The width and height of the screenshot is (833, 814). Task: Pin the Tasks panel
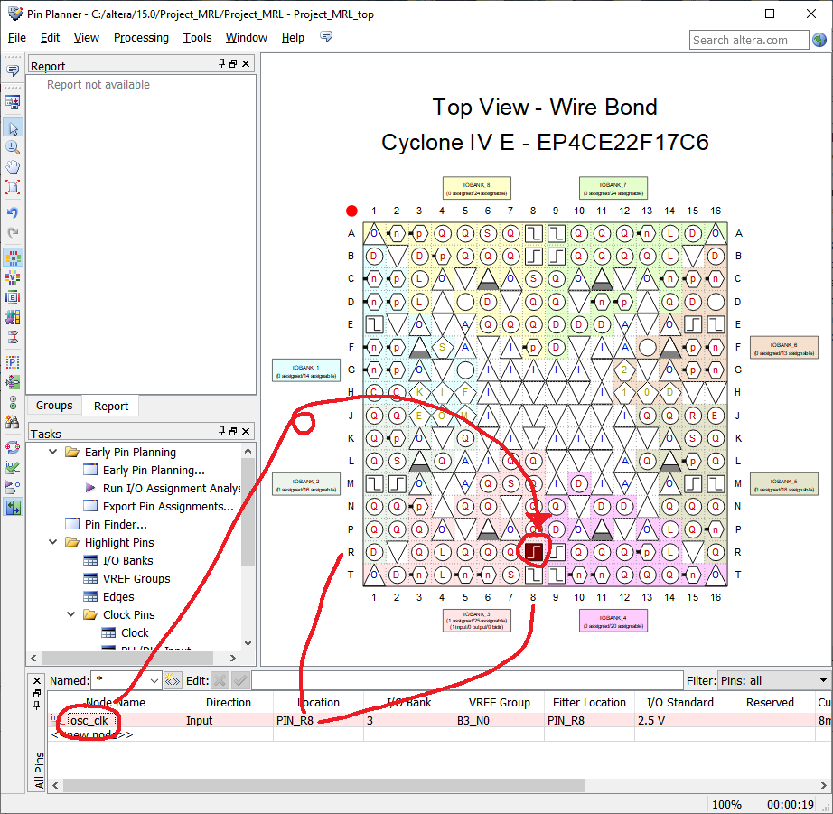click(x=222, y=432)
